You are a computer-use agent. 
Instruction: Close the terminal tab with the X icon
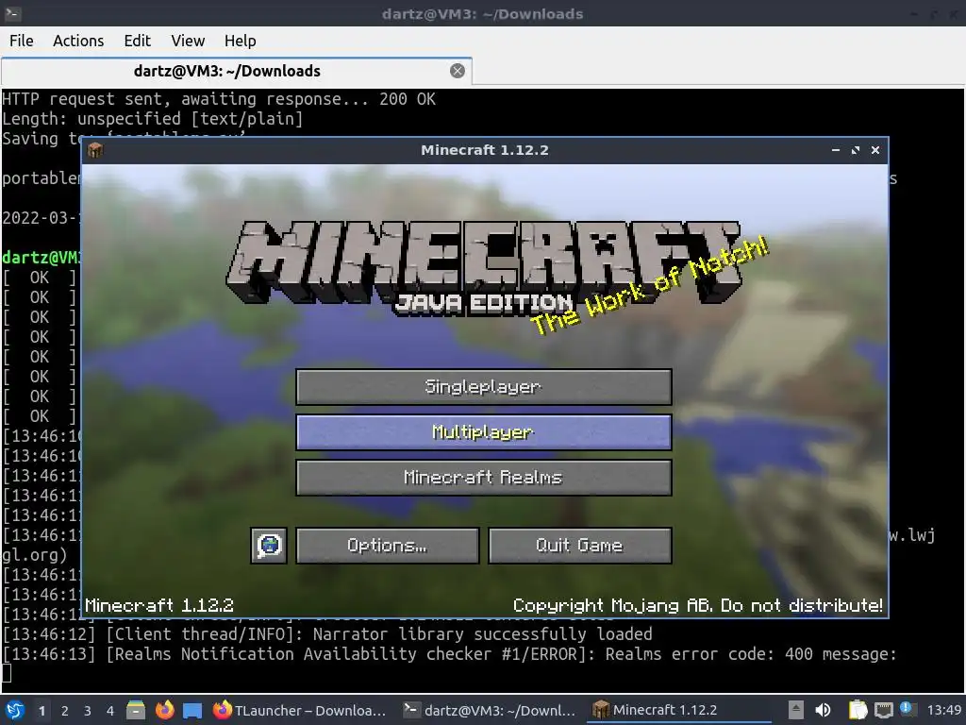point(458,71)
